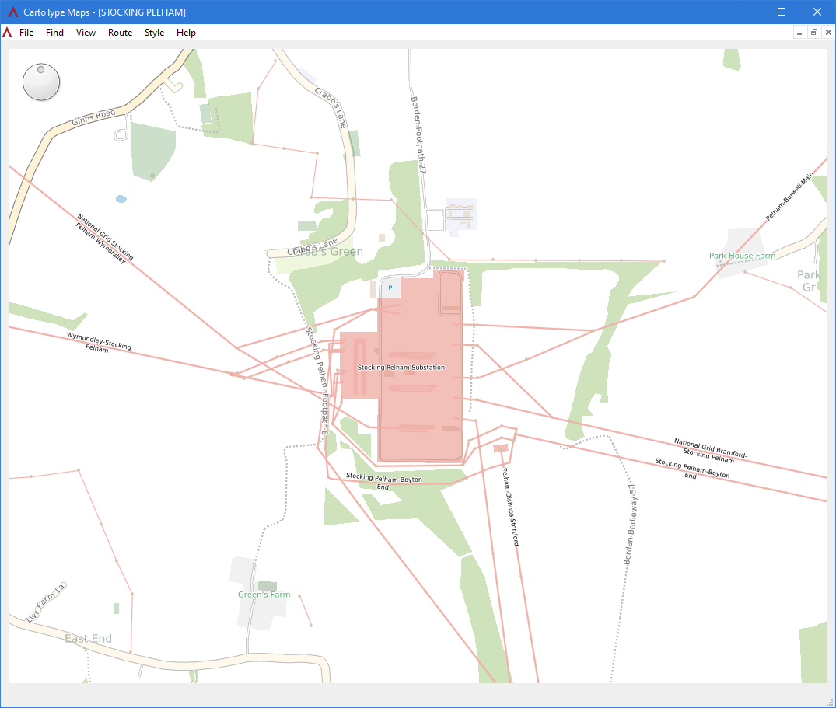The width and height of the screenshot is (836, 708).
Task: Click the rotation compass knob on map
Action: [41, 82]
